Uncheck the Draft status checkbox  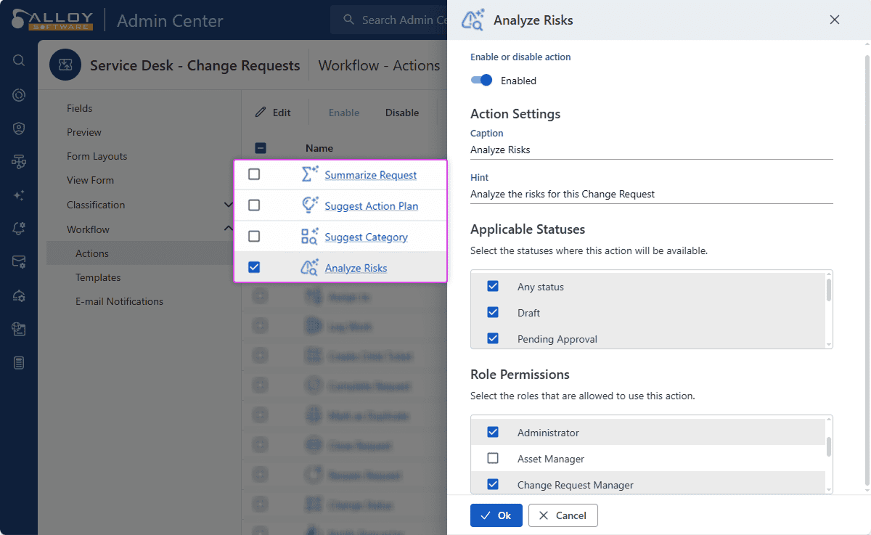(x=493, y=313)
